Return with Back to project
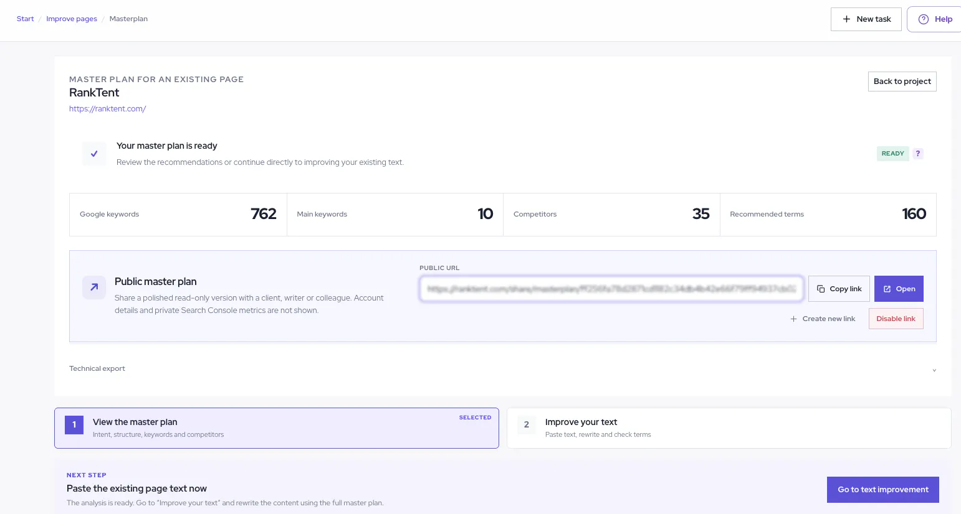Image resolution: width=961 pixels, height=514 pixels. pos(902,82)
